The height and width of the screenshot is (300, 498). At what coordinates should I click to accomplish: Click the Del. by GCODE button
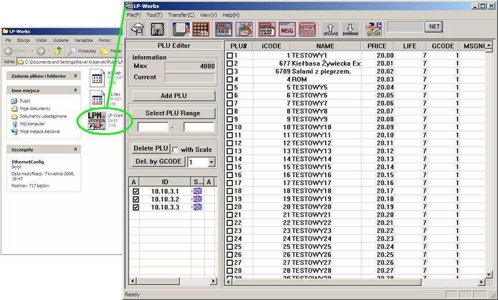coord(158,162)
